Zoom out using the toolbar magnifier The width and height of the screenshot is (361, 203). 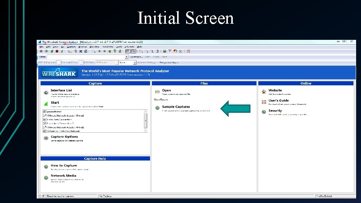146,52
